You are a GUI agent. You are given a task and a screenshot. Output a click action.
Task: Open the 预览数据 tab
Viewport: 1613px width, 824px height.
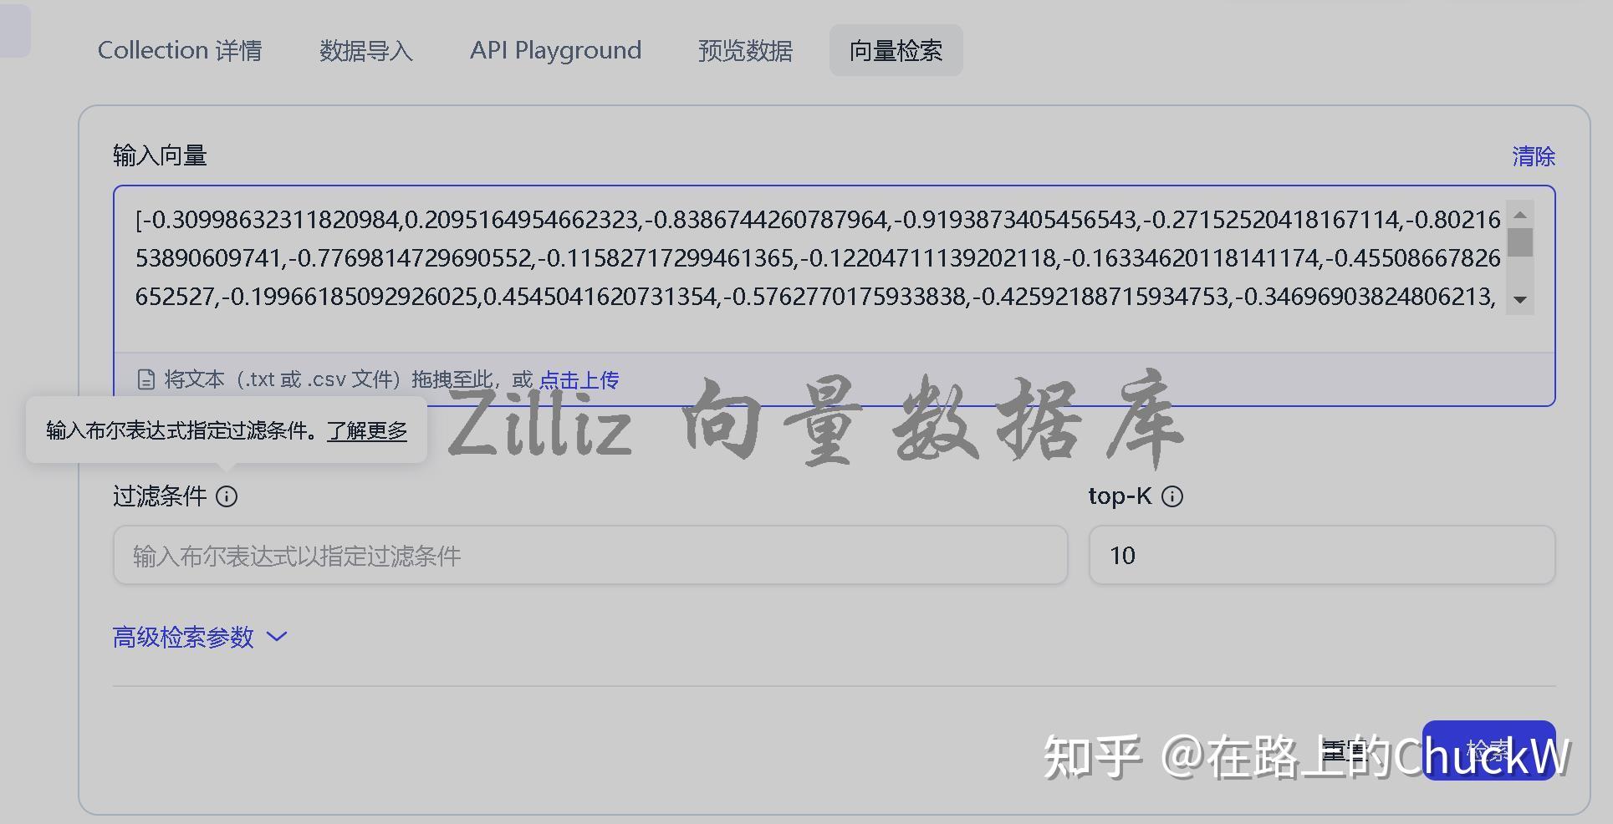(744, 50)
